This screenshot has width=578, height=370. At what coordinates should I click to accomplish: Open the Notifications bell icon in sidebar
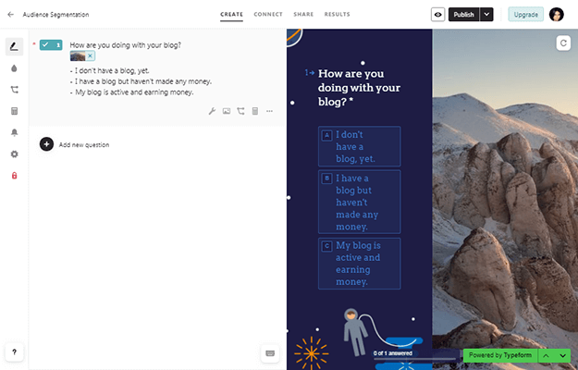coord(14,132)
